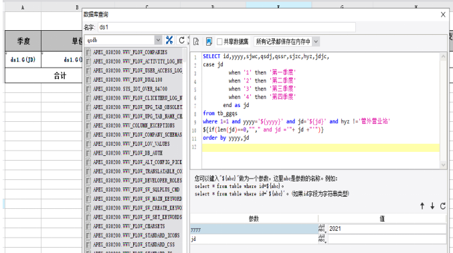
Task: Move parameter up with up arrow
Action: coord(422,206)
